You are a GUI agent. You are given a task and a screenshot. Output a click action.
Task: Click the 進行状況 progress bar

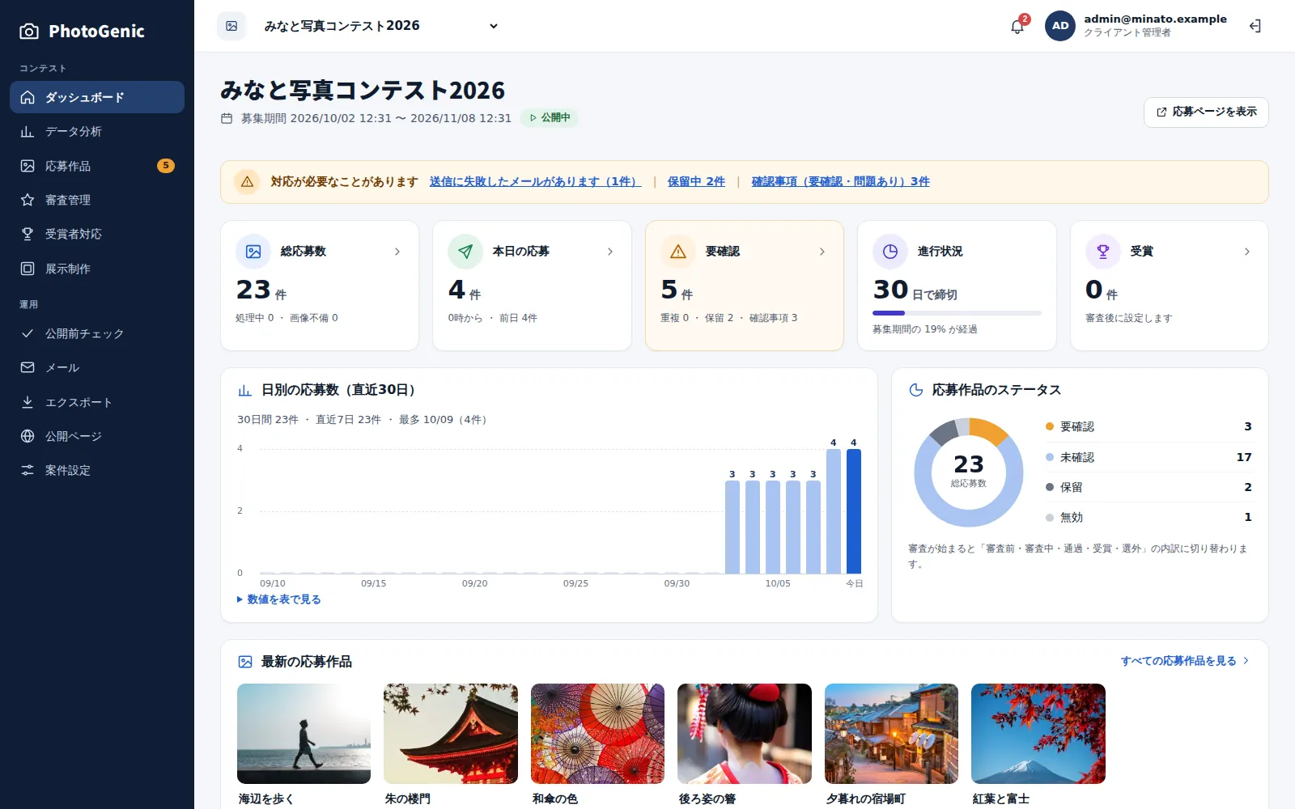[x=957, y=313]
